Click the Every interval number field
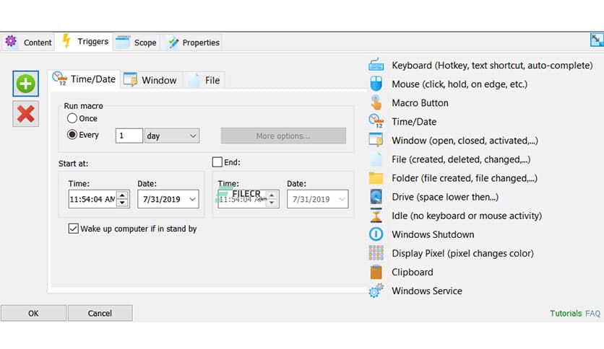The width and height of the screenshot is (604, 349). pos(129,136)
